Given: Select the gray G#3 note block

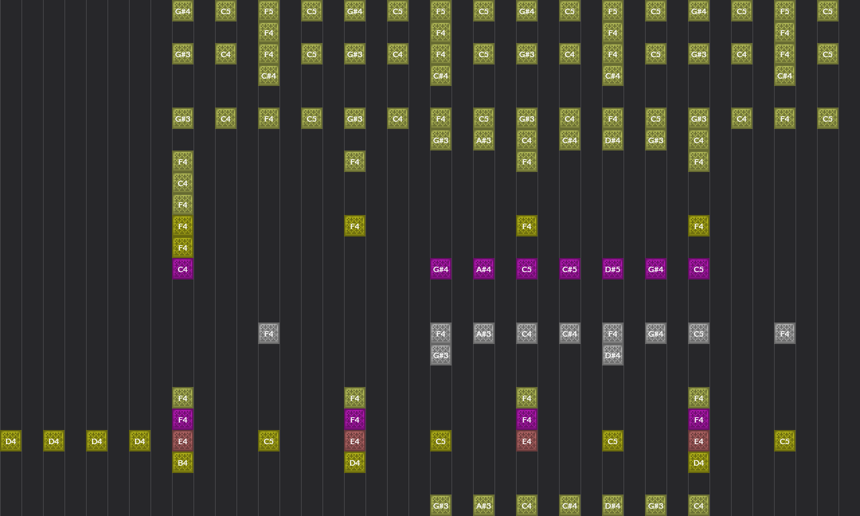Looking at the screenshot, I should point(441,355).
